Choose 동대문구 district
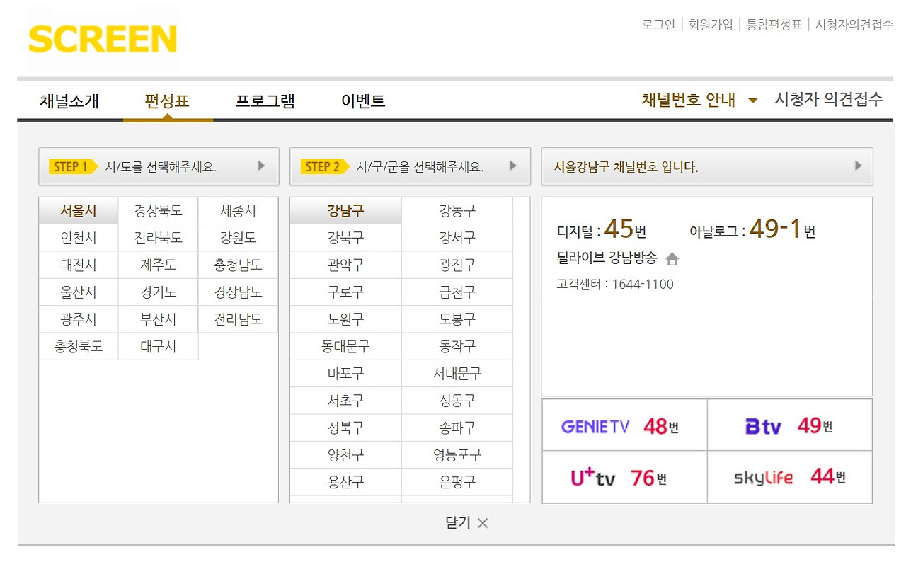 click(345, 347)
